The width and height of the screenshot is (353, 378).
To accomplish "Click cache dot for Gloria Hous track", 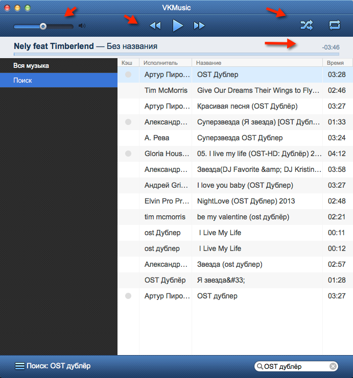I will coord(128,154).
